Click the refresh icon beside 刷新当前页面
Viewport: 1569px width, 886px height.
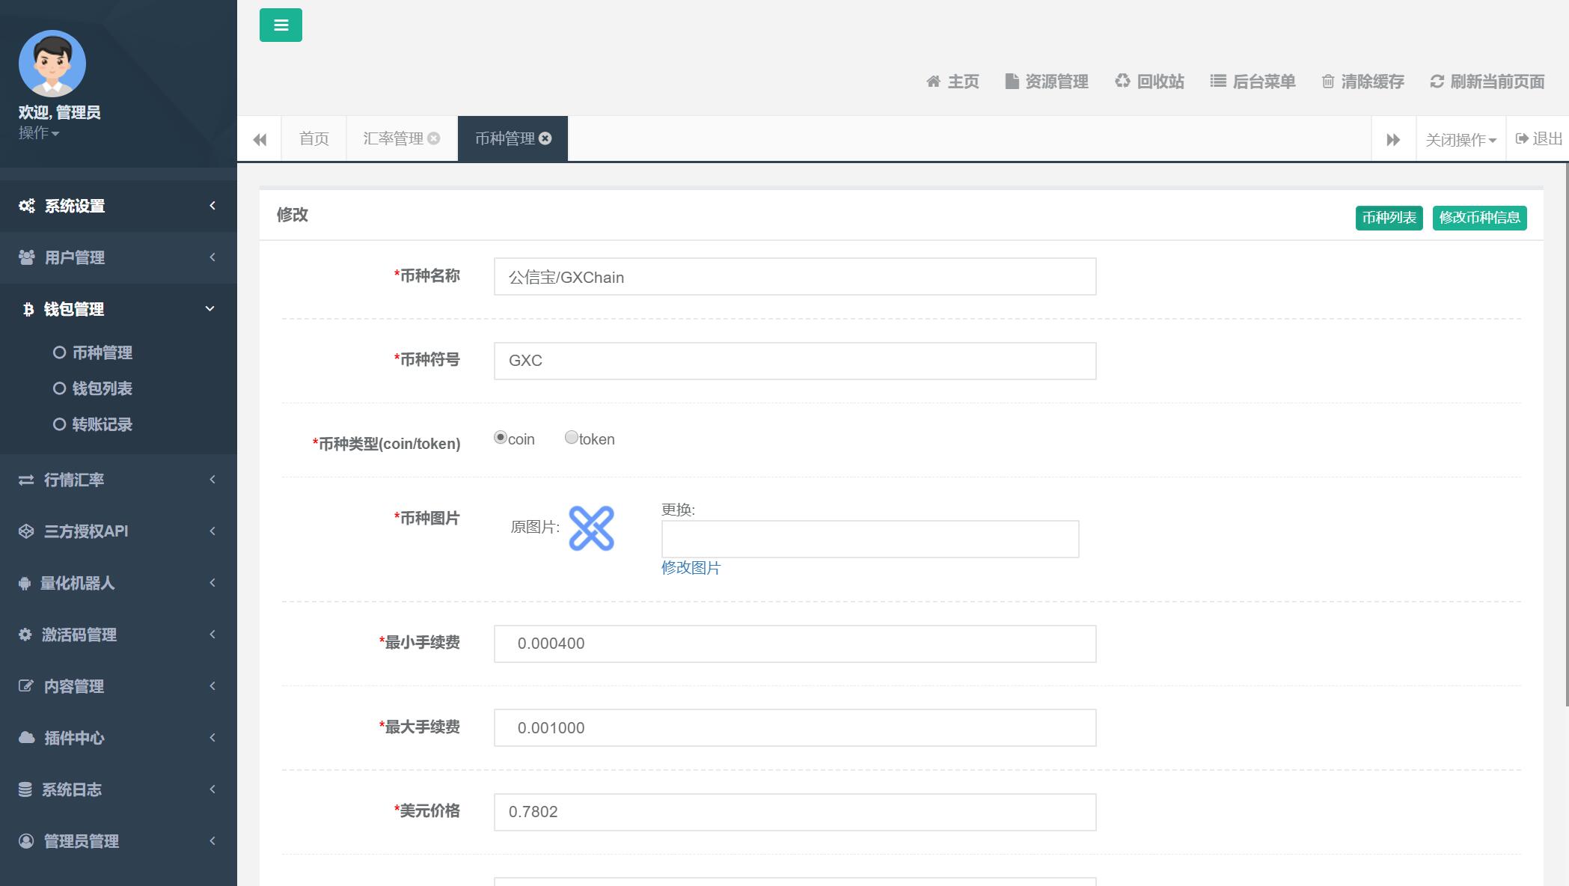coord(1437,82)
